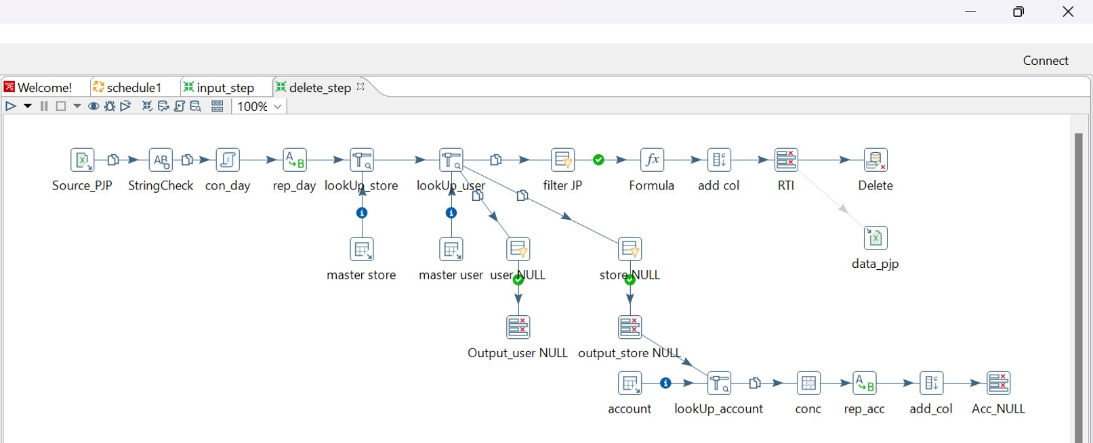The image size is (1093, 443).
Task: Select the lookUp_account step icon
Action: pyautogui.click(x=719, y=383)
